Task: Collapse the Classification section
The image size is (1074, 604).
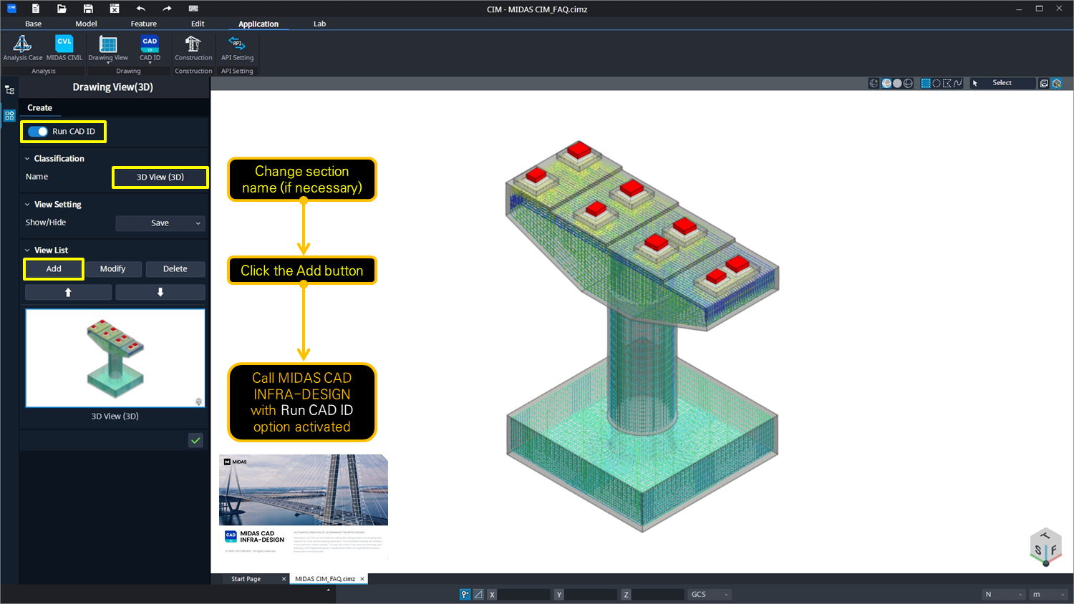Action: pyautogui.click(x=27, y=159)
